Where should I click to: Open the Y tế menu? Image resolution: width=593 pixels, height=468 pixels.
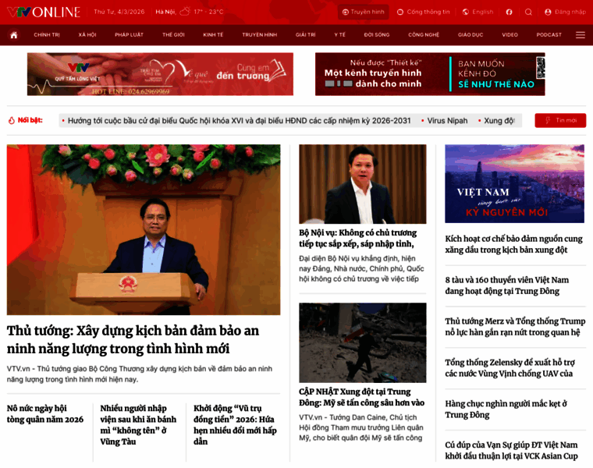pyautogui.click(x=339, y=35)
